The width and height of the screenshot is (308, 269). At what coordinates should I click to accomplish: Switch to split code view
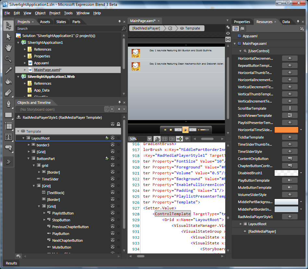pyautogui.click(x=228, y=40)
